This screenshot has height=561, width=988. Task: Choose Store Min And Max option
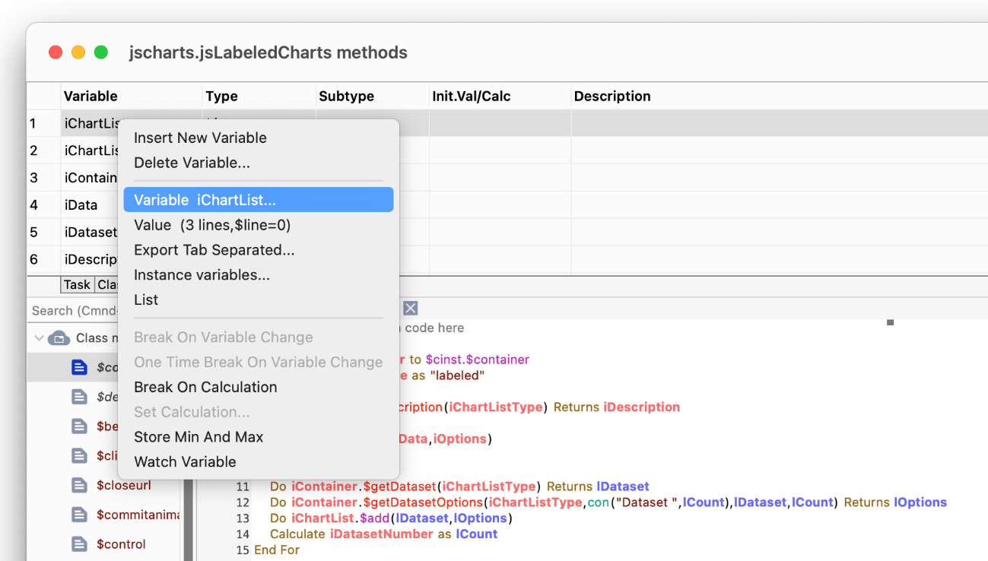[199, 437]
